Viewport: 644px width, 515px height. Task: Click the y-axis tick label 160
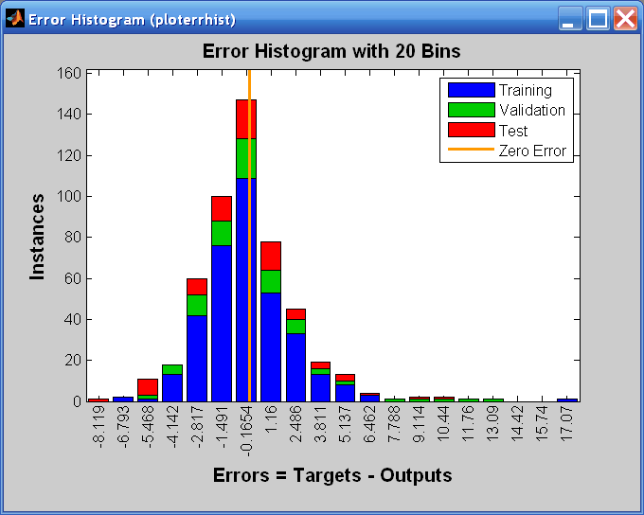pos(68,74)
